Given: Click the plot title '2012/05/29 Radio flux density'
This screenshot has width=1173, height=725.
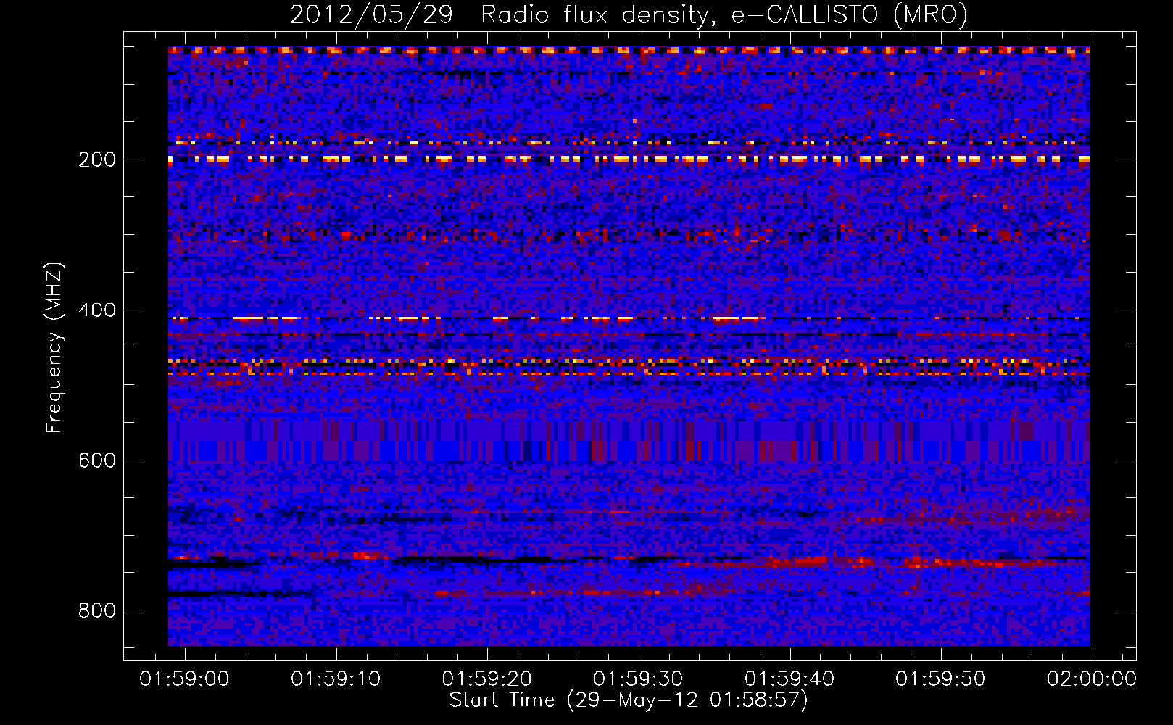Looking at the screenshot, I should (499, 14).
